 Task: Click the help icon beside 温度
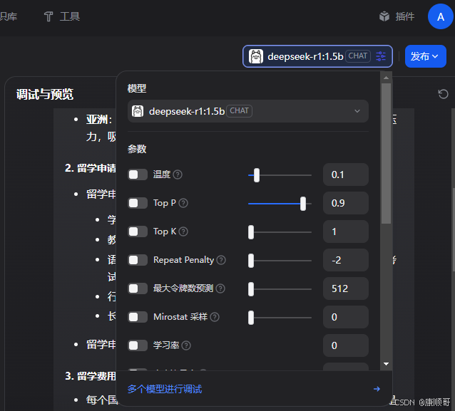point(178,175)
